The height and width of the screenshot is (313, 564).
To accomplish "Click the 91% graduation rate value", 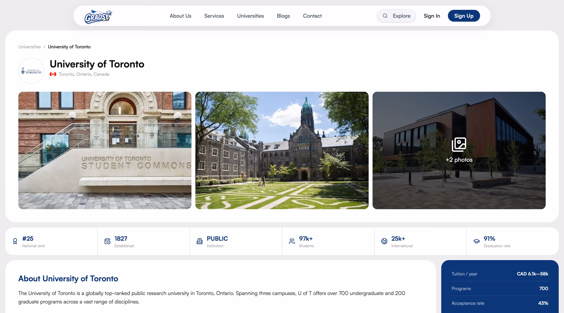I will [x=489, y=239].
